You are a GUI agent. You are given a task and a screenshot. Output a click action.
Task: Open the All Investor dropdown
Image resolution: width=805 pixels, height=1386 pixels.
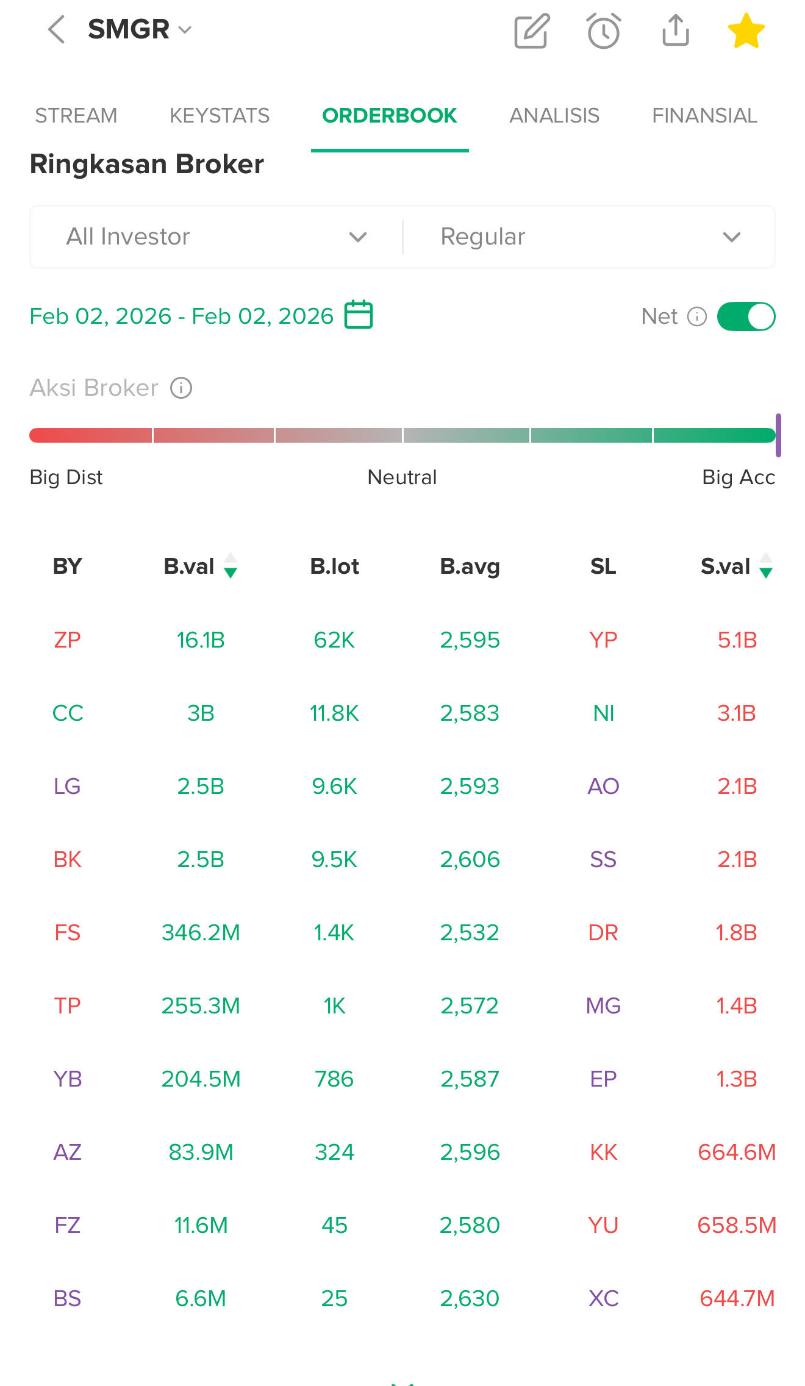click(x=216, y=237)
